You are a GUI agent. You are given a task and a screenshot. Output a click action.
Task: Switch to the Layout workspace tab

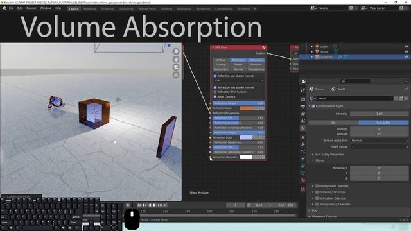(x=74, y=9)
